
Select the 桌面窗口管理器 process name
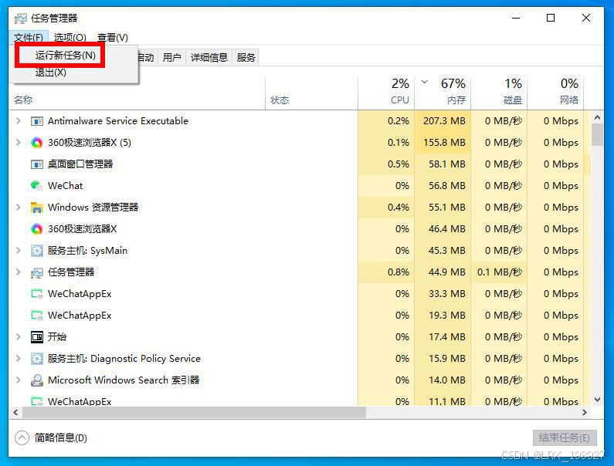pos(80,164)
